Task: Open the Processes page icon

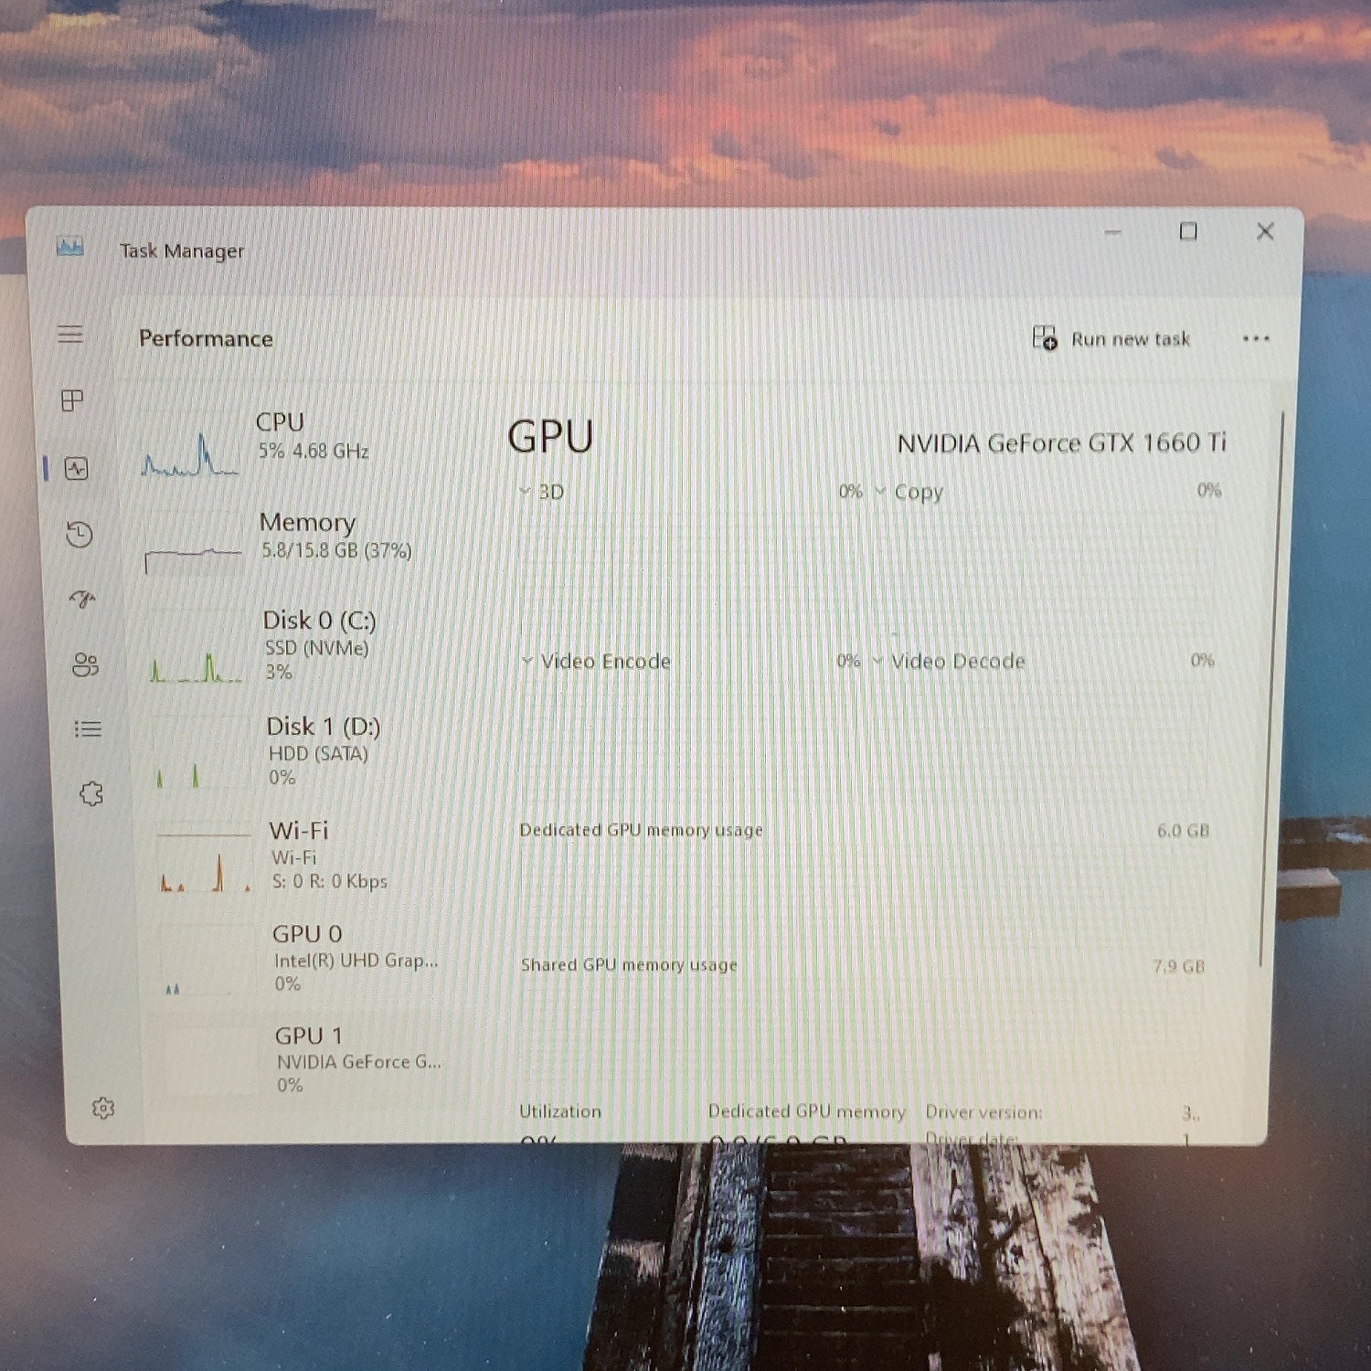Action: (x=72, y=400)
